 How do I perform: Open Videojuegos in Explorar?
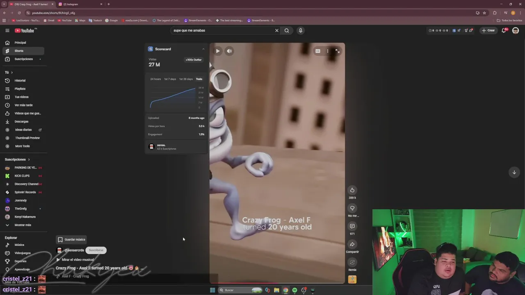click(x=23, y=253)
